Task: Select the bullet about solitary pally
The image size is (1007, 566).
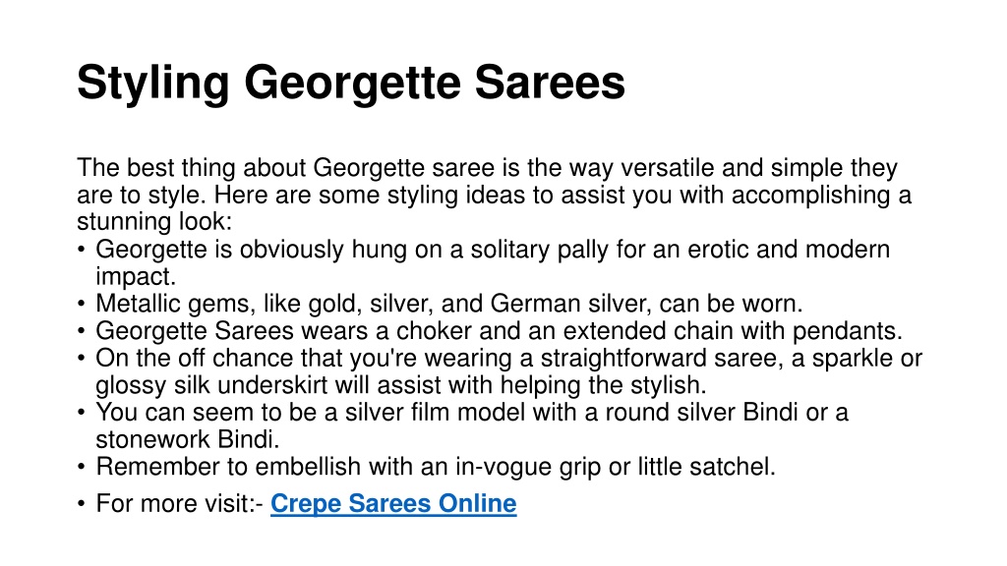Action: click(x=493, y=262)
